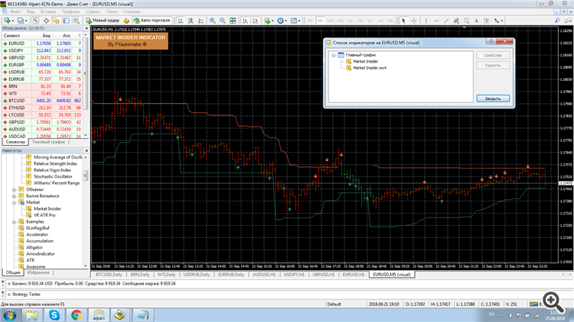574x322 pixels.
Task: Select Alligator indicator in Navigator
Action: (34, 247)
